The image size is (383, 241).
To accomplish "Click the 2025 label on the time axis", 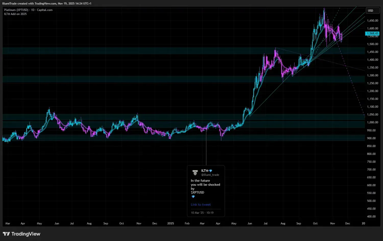I will point(170,223).
